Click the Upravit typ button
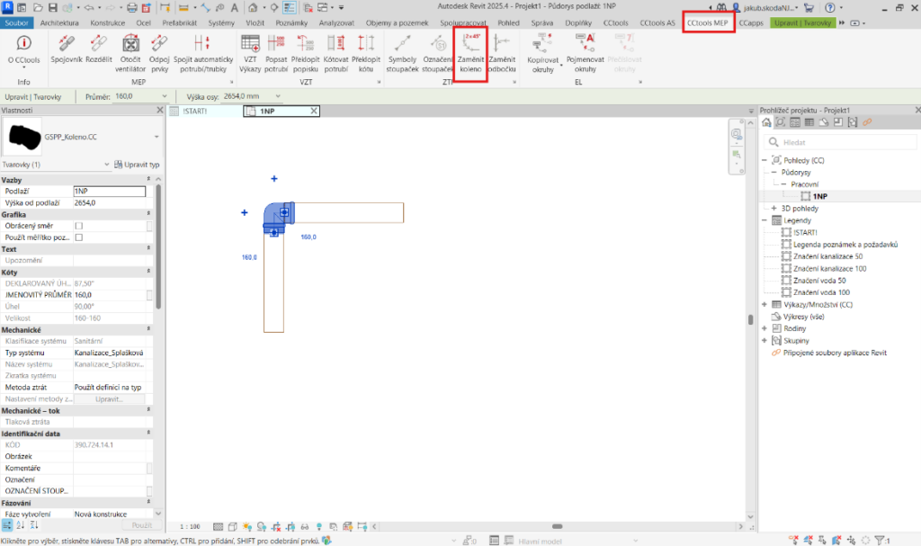The width and height of the screenshot is (921, 546). 137,165
